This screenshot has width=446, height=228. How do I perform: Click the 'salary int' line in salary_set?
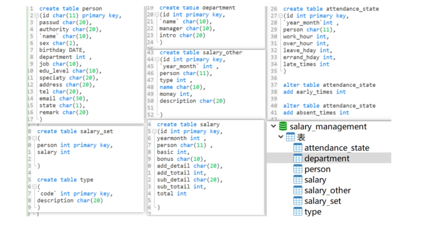[x=53, y=152]
